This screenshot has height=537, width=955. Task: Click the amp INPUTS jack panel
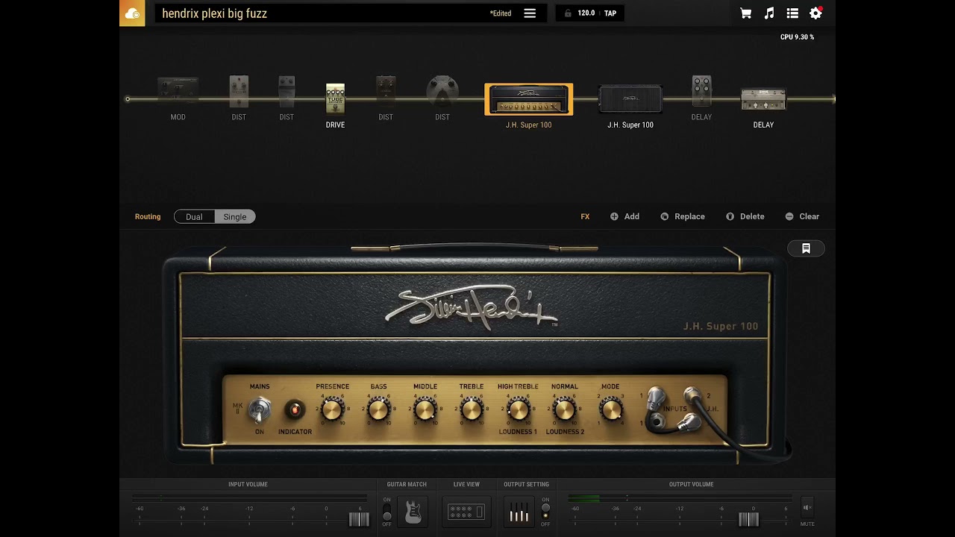tap(675, 409)
